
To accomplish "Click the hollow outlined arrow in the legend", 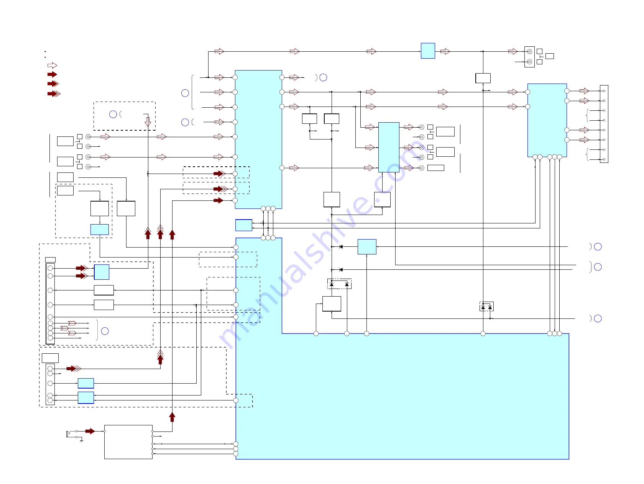I will click(x=52, y=66).
